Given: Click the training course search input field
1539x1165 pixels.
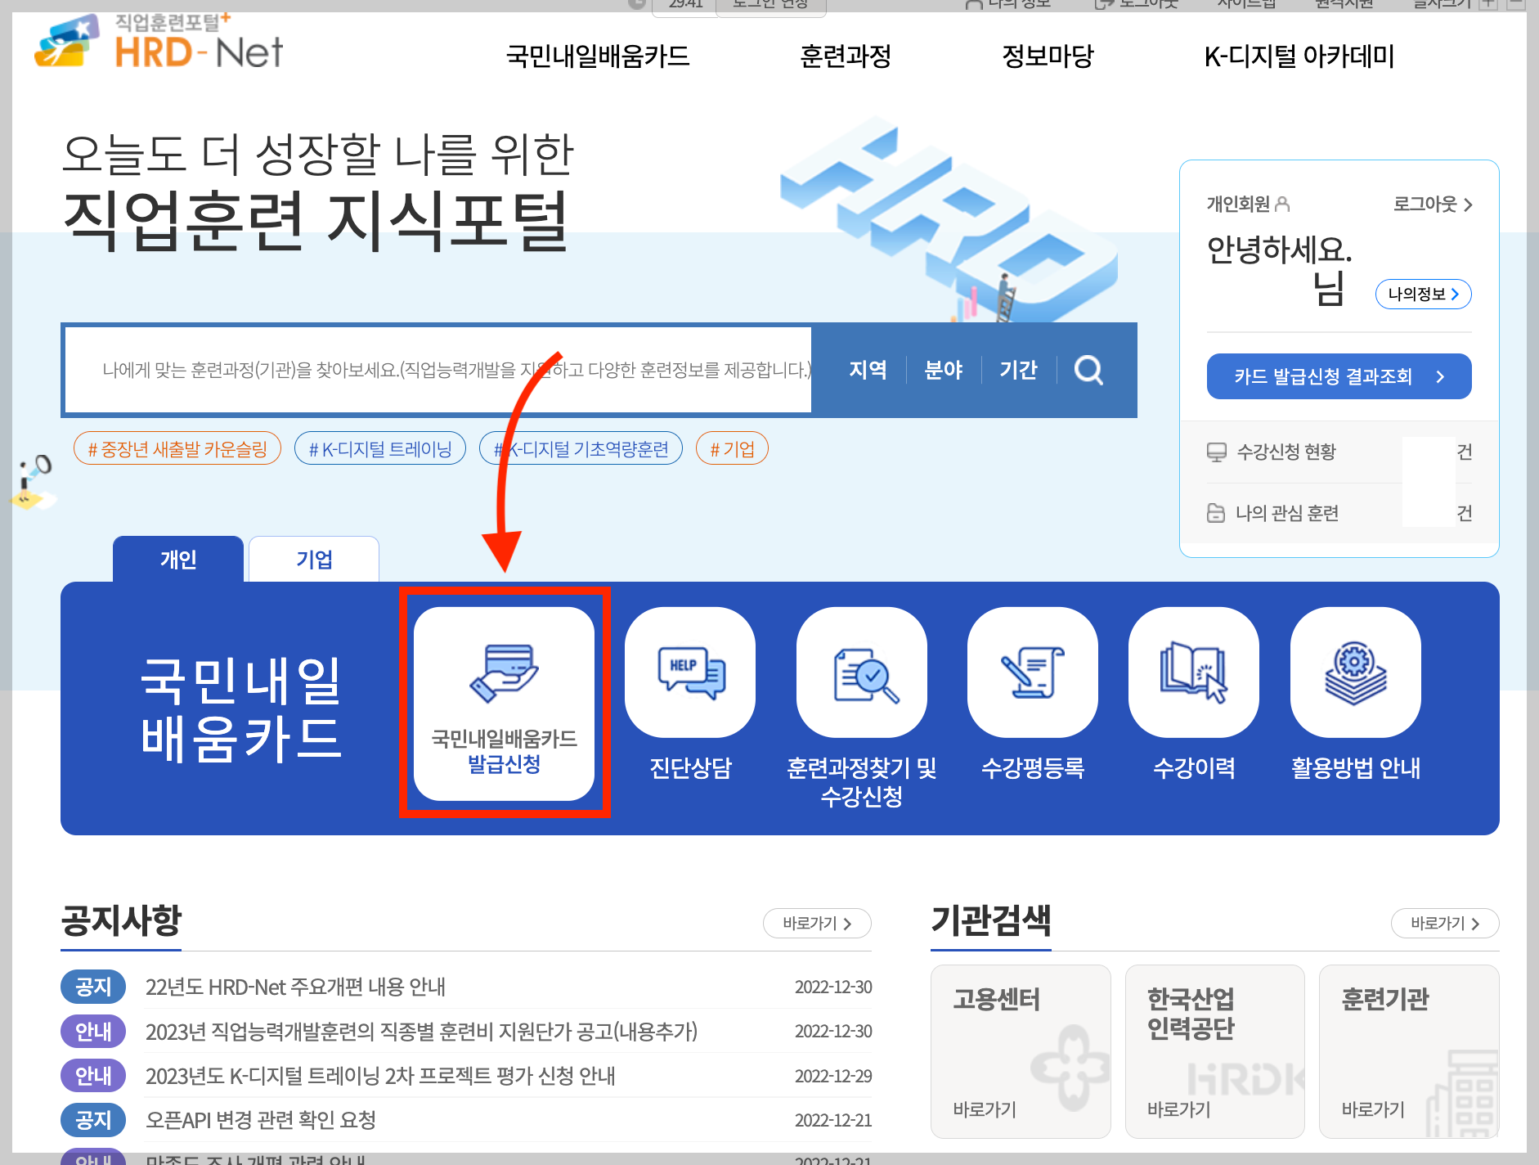Looking at the screenshot, I should coord(438,371).
